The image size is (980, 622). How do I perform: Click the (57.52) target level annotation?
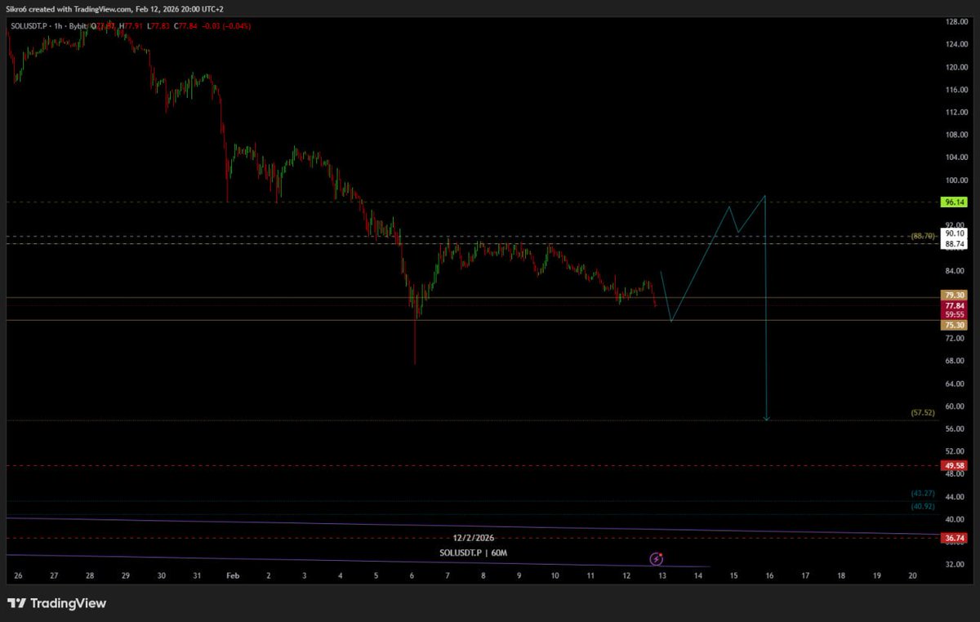[x=922, y=413]
